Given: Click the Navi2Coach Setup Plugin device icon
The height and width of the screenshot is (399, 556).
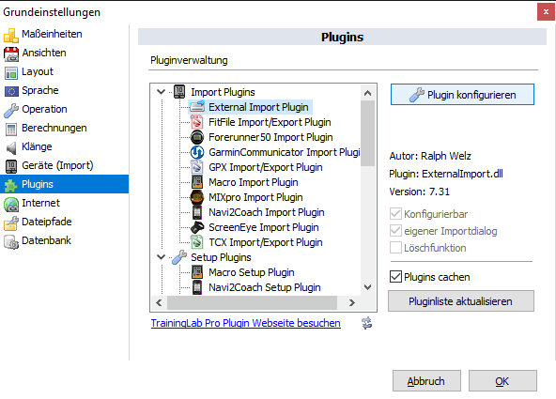Looking at the screenshot, I should click(x=197, y=287).
